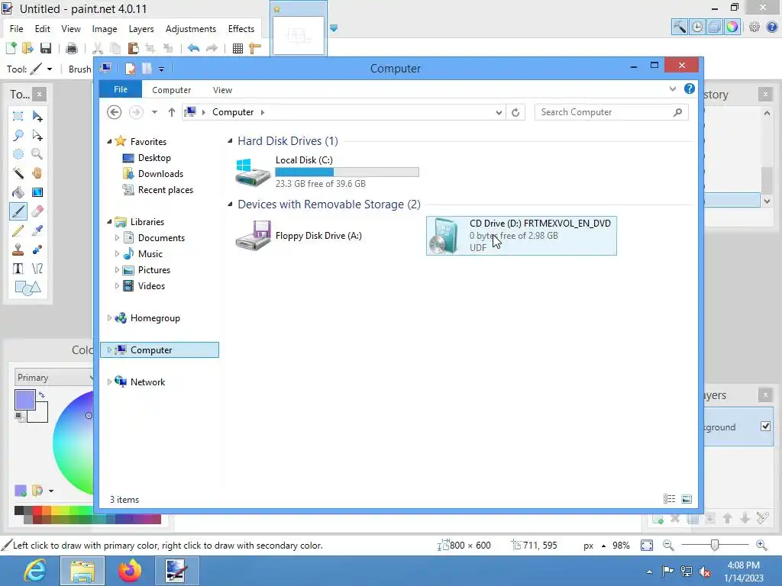
Task: Open Firefox from the taskbar
Action: [x=130, y=571]
